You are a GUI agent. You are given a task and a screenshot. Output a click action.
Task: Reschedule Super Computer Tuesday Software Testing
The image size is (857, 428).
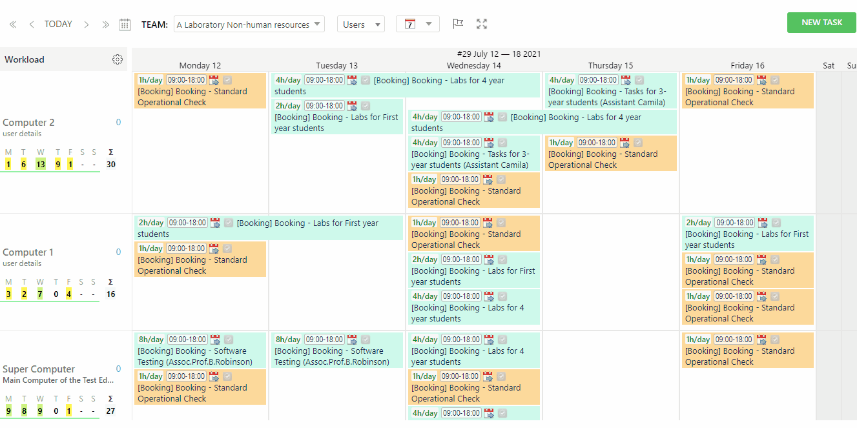(353, 340)
